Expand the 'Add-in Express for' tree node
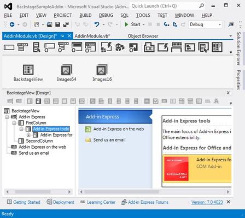The width and height of the screenshot is (245, 218). (x=28, y=135)
